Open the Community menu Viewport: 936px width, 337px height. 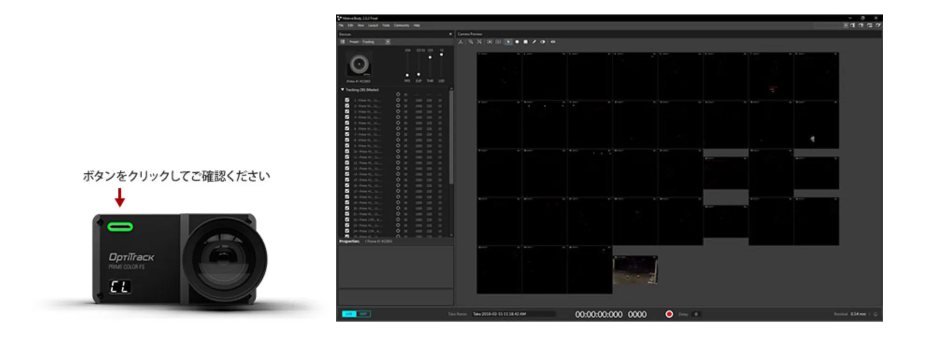(x=402, y=26)
